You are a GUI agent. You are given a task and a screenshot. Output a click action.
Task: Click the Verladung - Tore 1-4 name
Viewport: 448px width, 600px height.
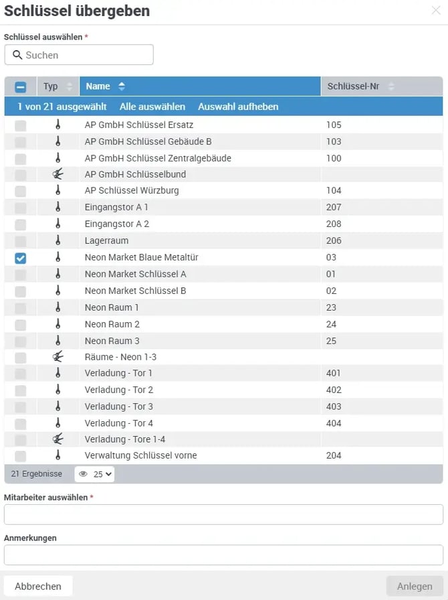(125, 439)
